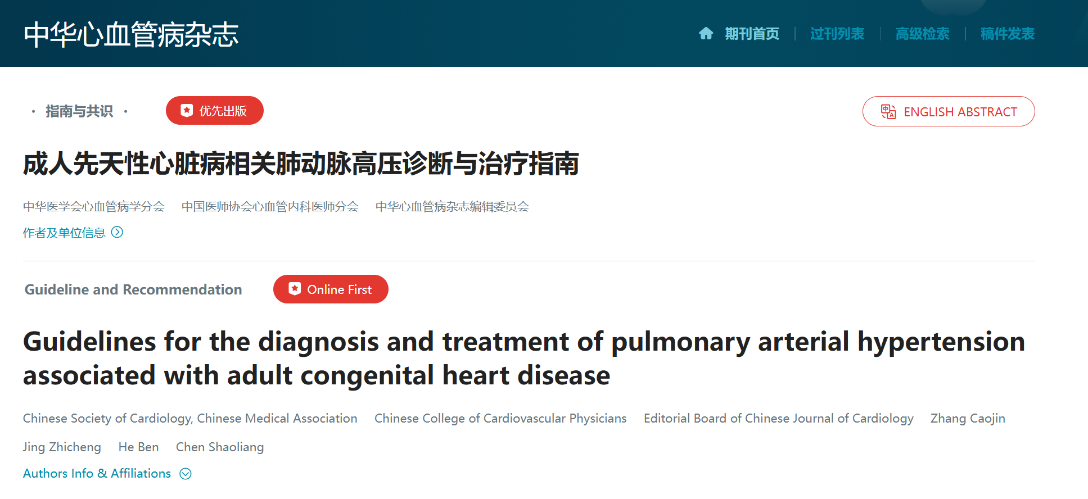Image resolution: width=1088 pixels, height=499 pixels.
Task: Click the red 优先出版 button
Action: tap(223, 111)
